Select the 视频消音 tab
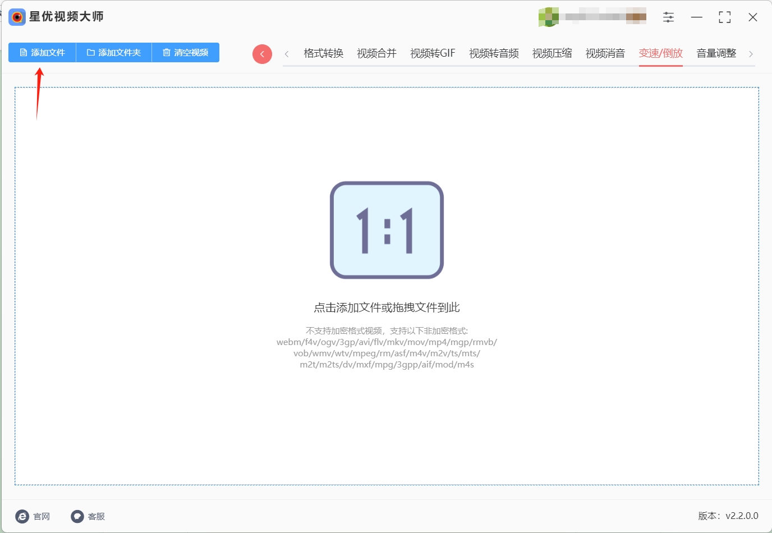The height and width of the screenshot is (533, 772). pos(605,53)
